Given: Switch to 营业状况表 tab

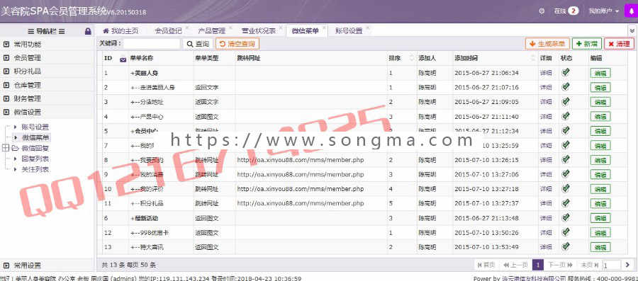Looking at the screenshot, I should tap(259, 31).
